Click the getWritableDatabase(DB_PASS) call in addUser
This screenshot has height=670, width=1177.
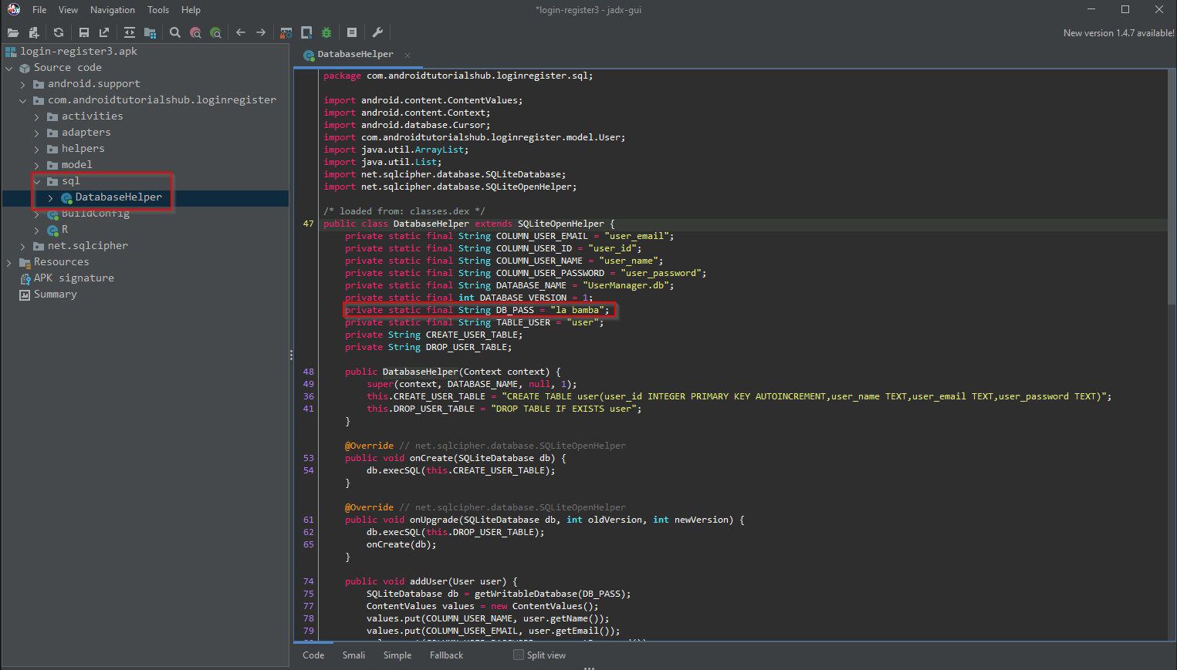(x=552, y=594)
